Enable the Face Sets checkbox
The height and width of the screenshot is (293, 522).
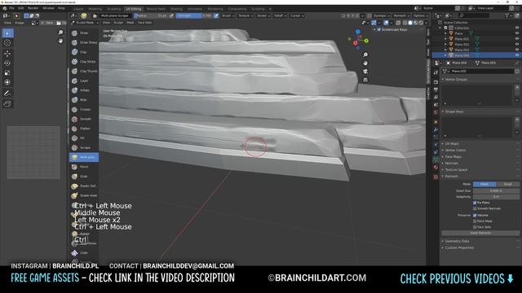pyautogui.click(x=475, y=227)
